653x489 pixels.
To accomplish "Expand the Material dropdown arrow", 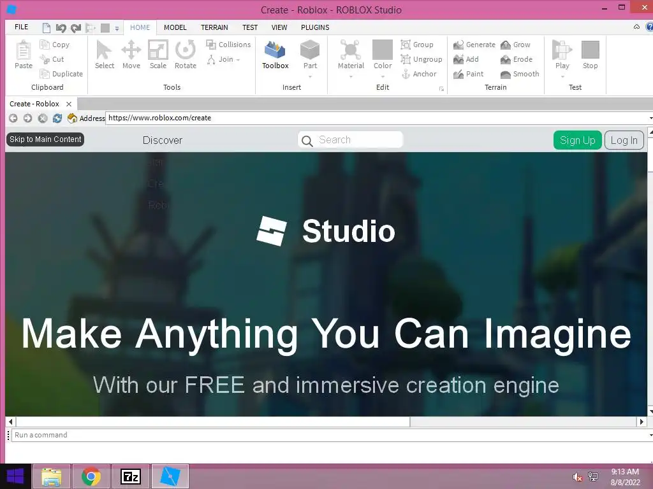I will (x=351, y=76).
